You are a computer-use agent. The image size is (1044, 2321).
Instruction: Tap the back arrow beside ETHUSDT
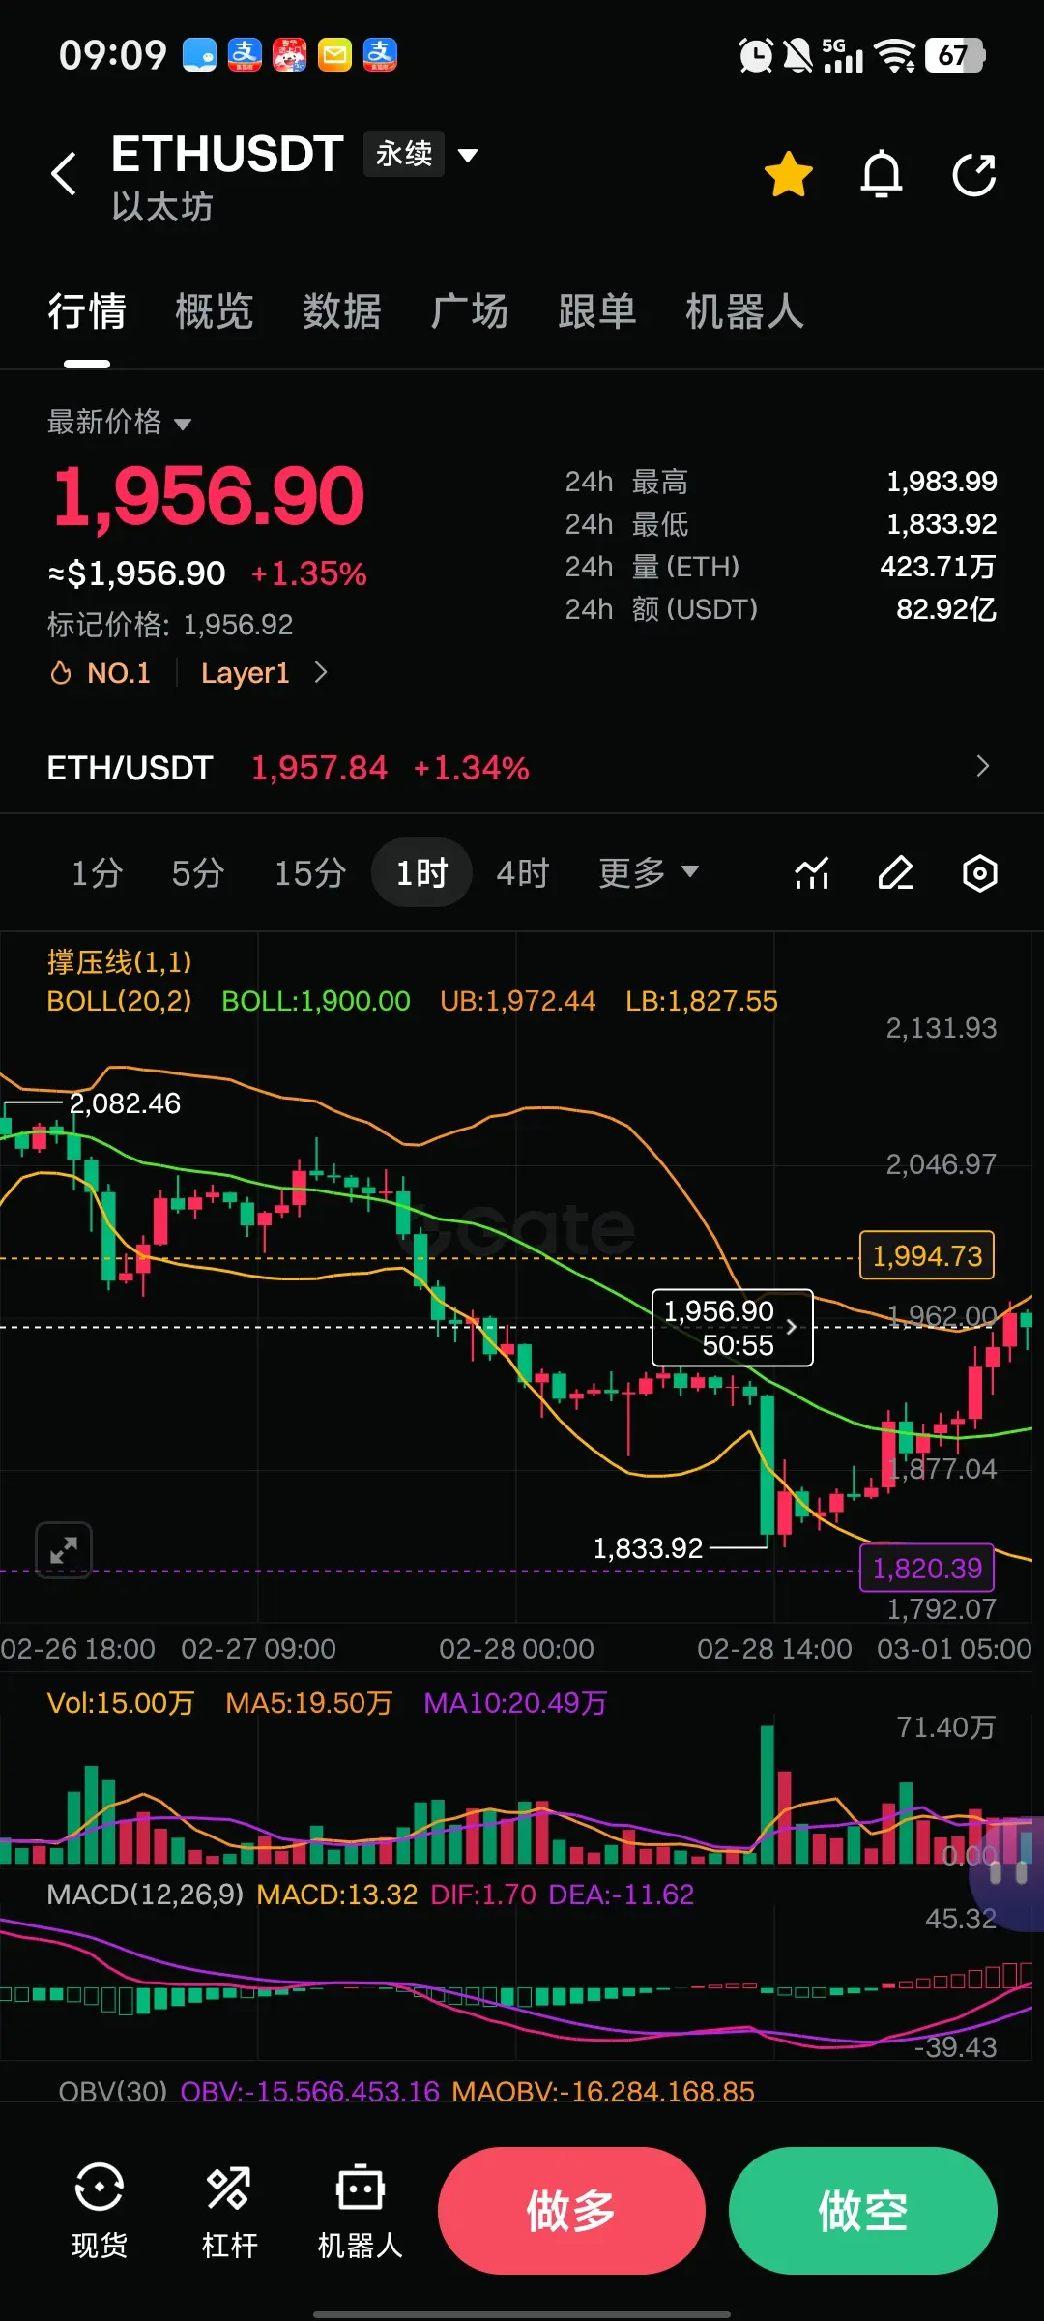pos(64,174)
